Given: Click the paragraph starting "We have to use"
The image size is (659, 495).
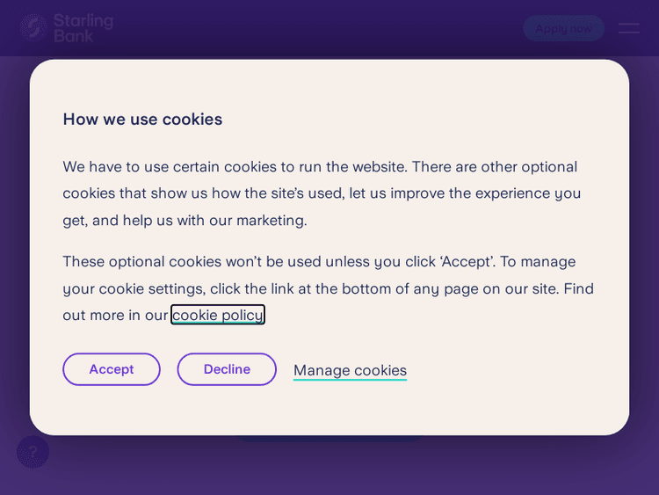Looking at the screenshot, I should 322,193.
